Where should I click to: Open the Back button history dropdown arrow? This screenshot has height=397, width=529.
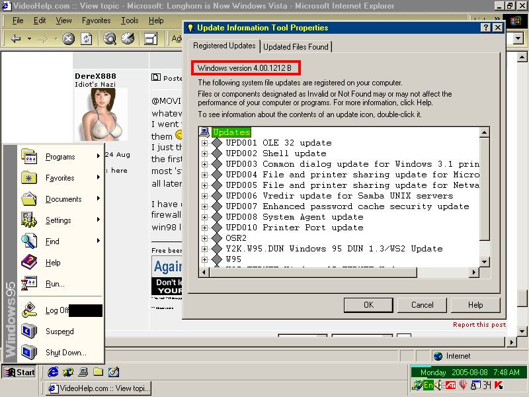29,39
